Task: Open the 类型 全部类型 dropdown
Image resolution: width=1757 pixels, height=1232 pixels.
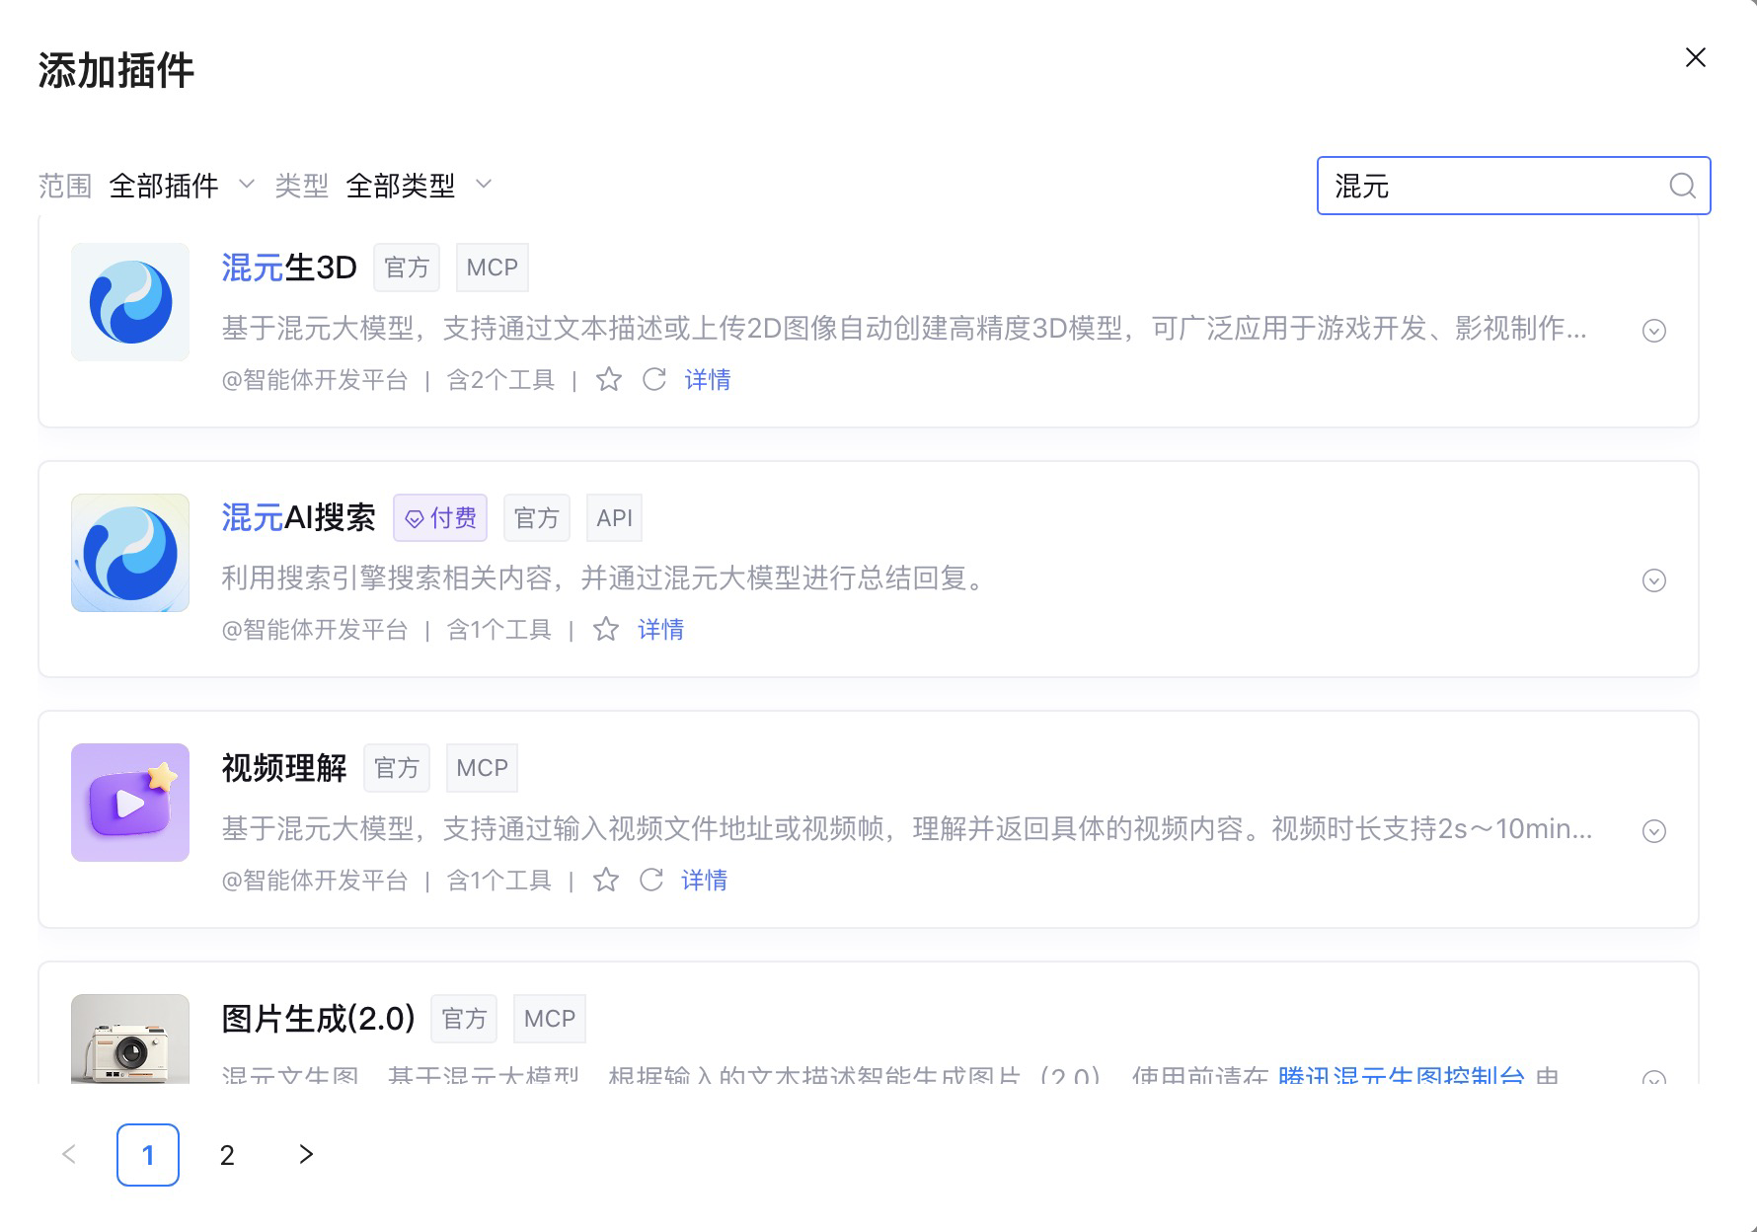Action: point(419,185)
